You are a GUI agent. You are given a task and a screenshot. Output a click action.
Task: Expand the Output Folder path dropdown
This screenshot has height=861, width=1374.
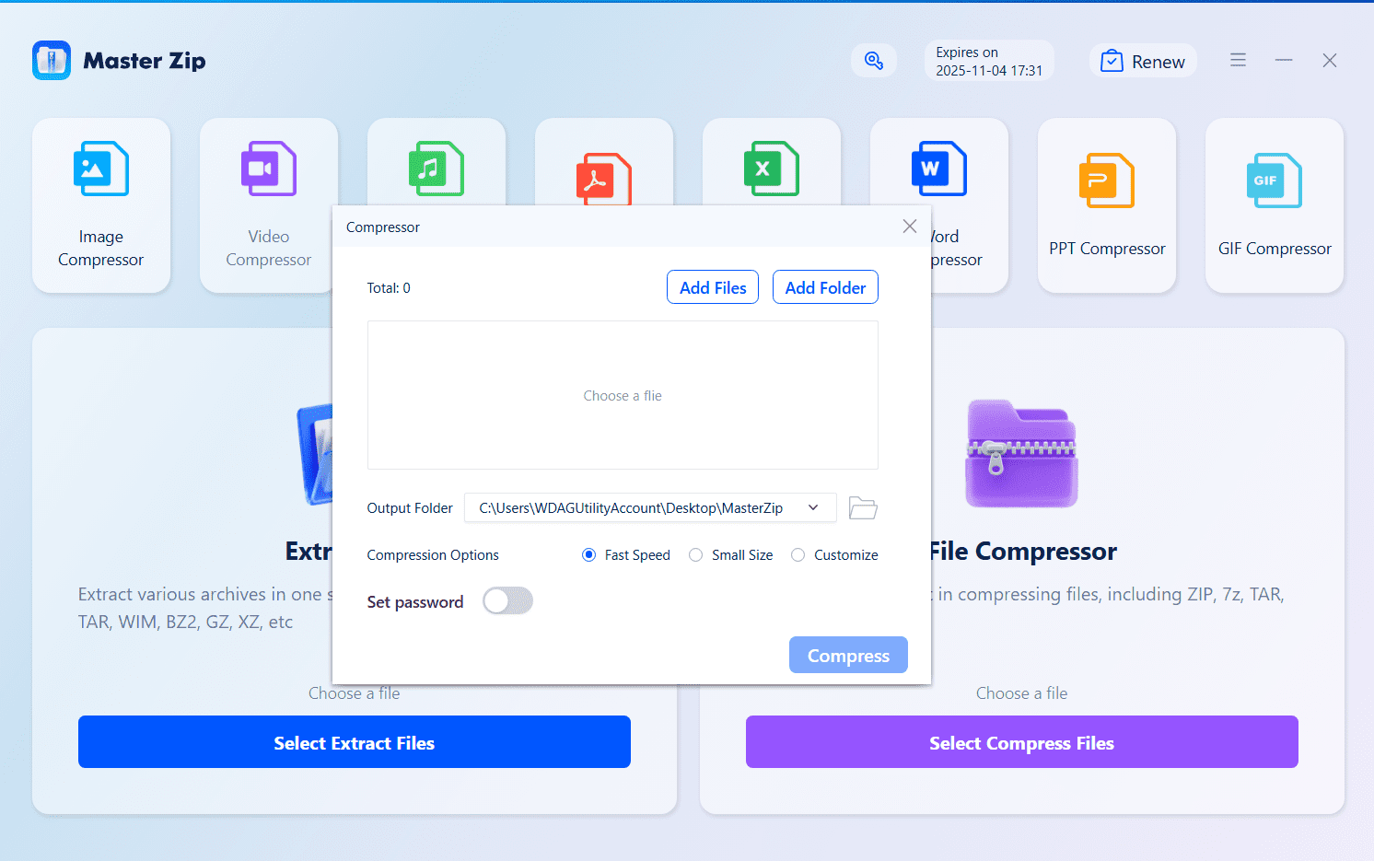pos(813,508)
